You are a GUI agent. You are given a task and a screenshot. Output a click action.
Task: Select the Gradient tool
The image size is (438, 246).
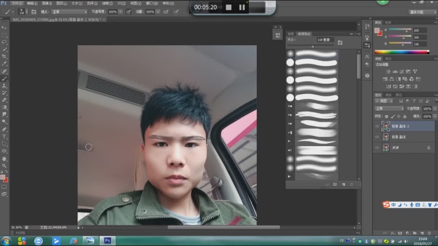[4, 107]
